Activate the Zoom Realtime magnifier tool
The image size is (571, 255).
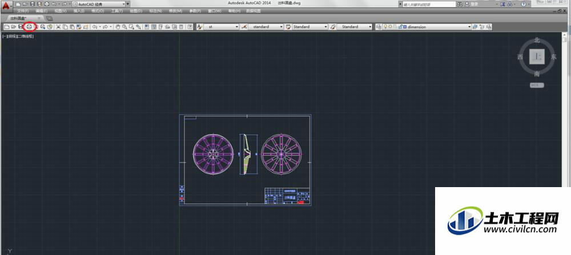coord(124,27)
